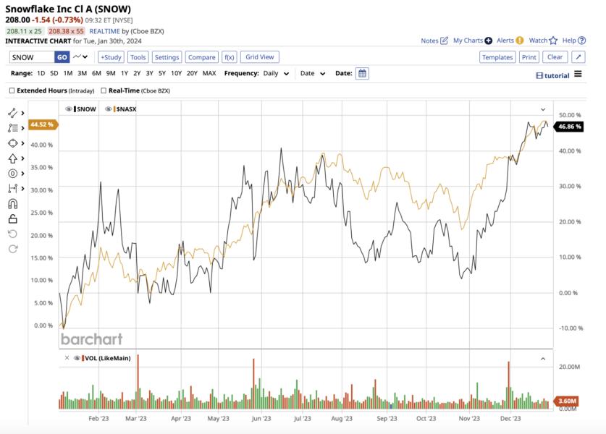Click the Help question mark icon
The image size is (606, 434).
coord(582,41)
